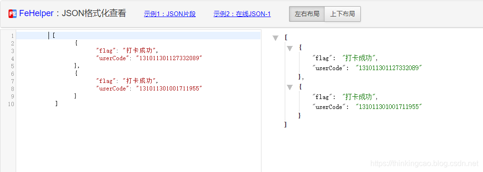Click line number 5 in editor gutter

[12, 66]
